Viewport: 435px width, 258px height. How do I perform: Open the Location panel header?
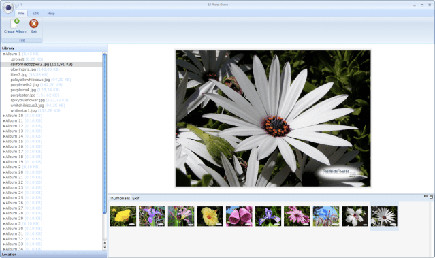(54, 255)
